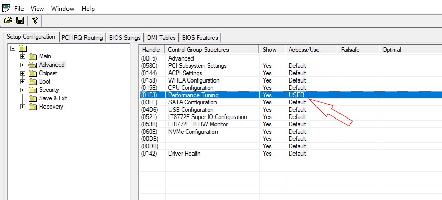Viewport: 442px width, 200px height.
Task: Expand the Security tree node
Action: tap(23, 90)
